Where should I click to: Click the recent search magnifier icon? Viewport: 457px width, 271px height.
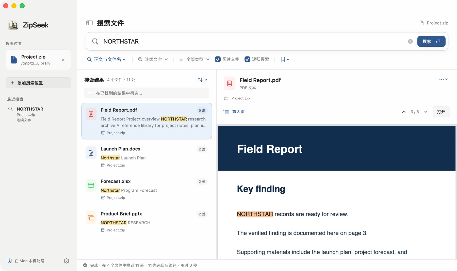(x=10, y=109)
